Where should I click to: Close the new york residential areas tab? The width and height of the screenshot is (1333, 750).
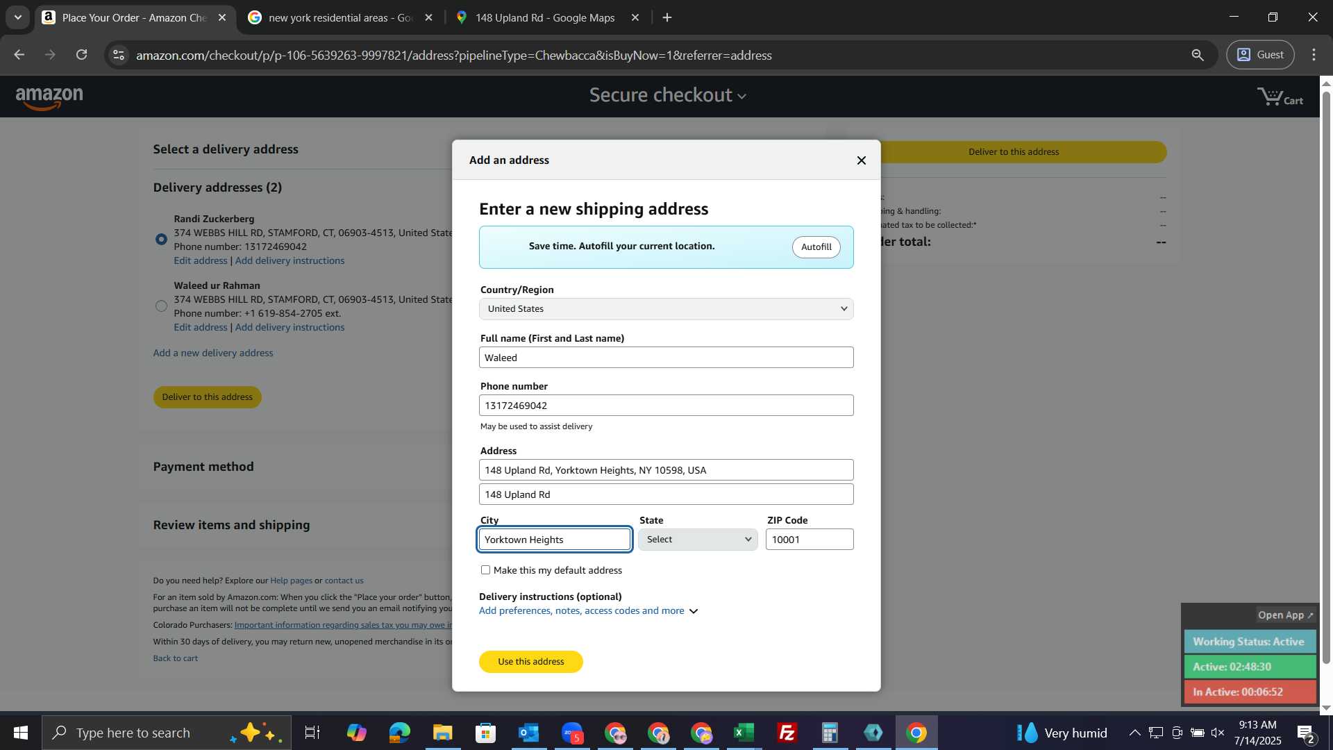428,18
